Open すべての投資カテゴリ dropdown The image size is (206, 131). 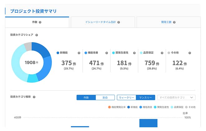point(176,97)
